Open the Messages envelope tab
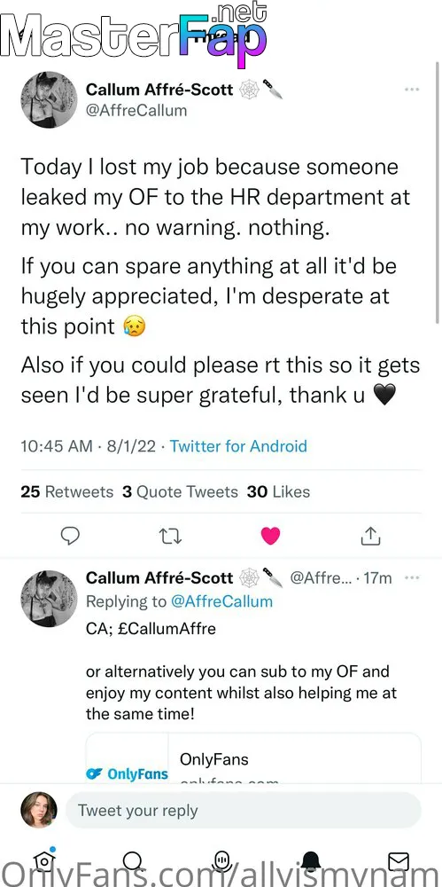This screenshot has width=442, height=887. tap(399, 861)
